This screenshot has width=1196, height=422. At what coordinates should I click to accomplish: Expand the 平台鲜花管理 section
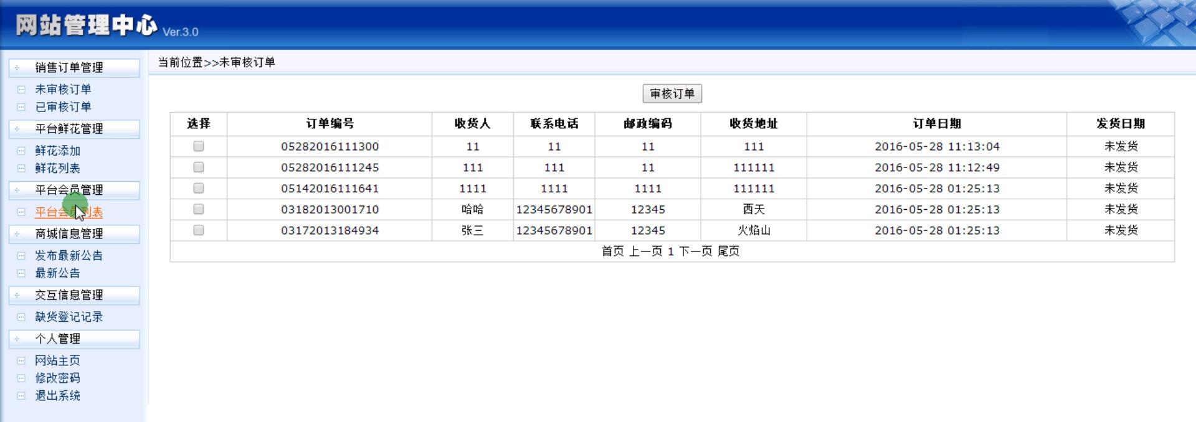point(74,129)
